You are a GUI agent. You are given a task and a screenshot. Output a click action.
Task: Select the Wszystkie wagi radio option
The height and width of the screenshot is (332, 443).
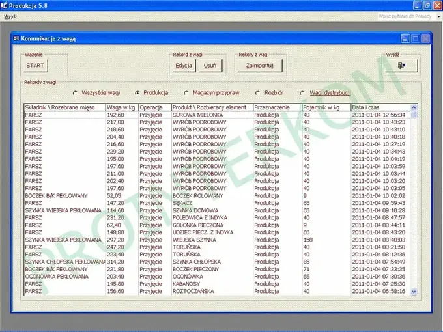(x=75, y=93)
